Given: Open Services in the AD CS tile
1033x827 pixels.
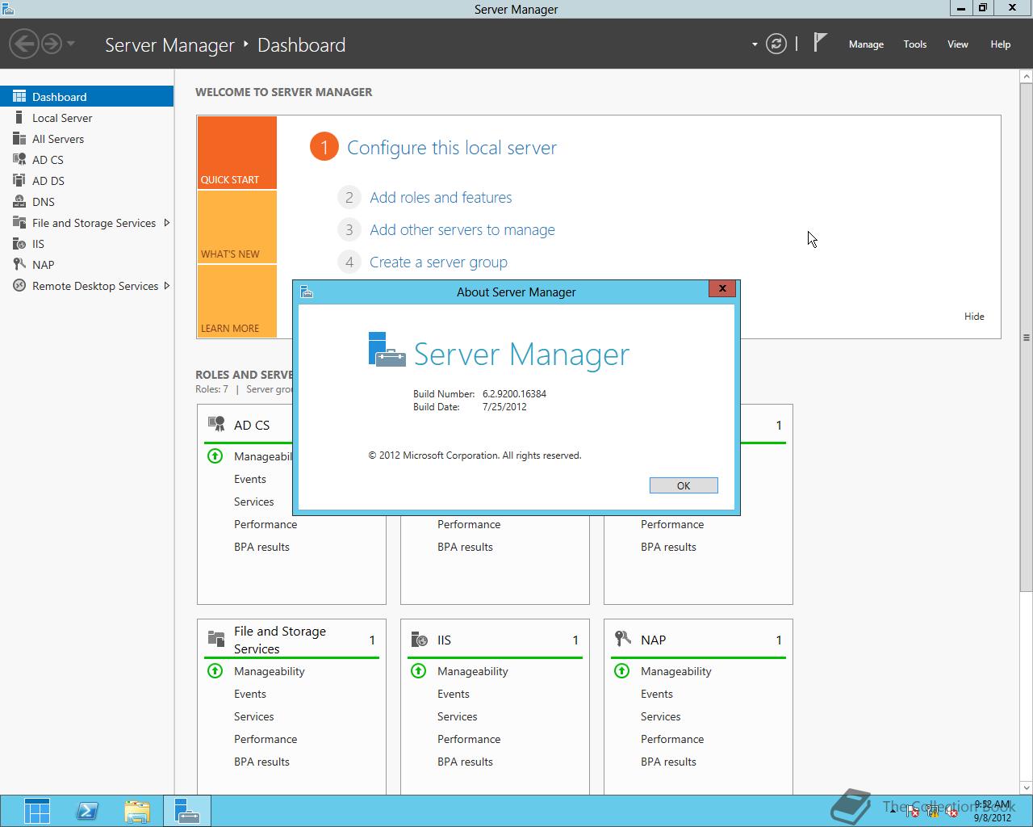Looking at the screenshot, I should (x=254, y=502).
